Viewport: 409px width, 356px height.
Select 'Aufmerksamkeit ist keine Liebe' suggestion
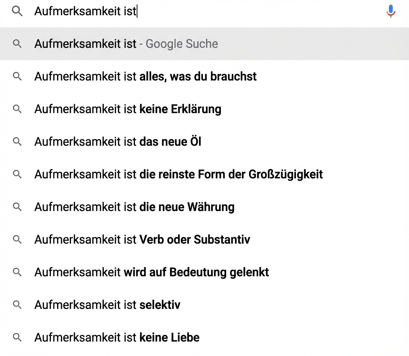pyautogui.click(x=116, y=337)
